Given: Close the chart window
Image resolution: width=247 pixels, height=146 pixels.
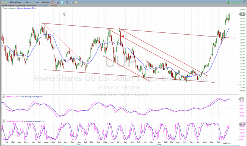Looking at the screenshot, I should click(244, 1).
